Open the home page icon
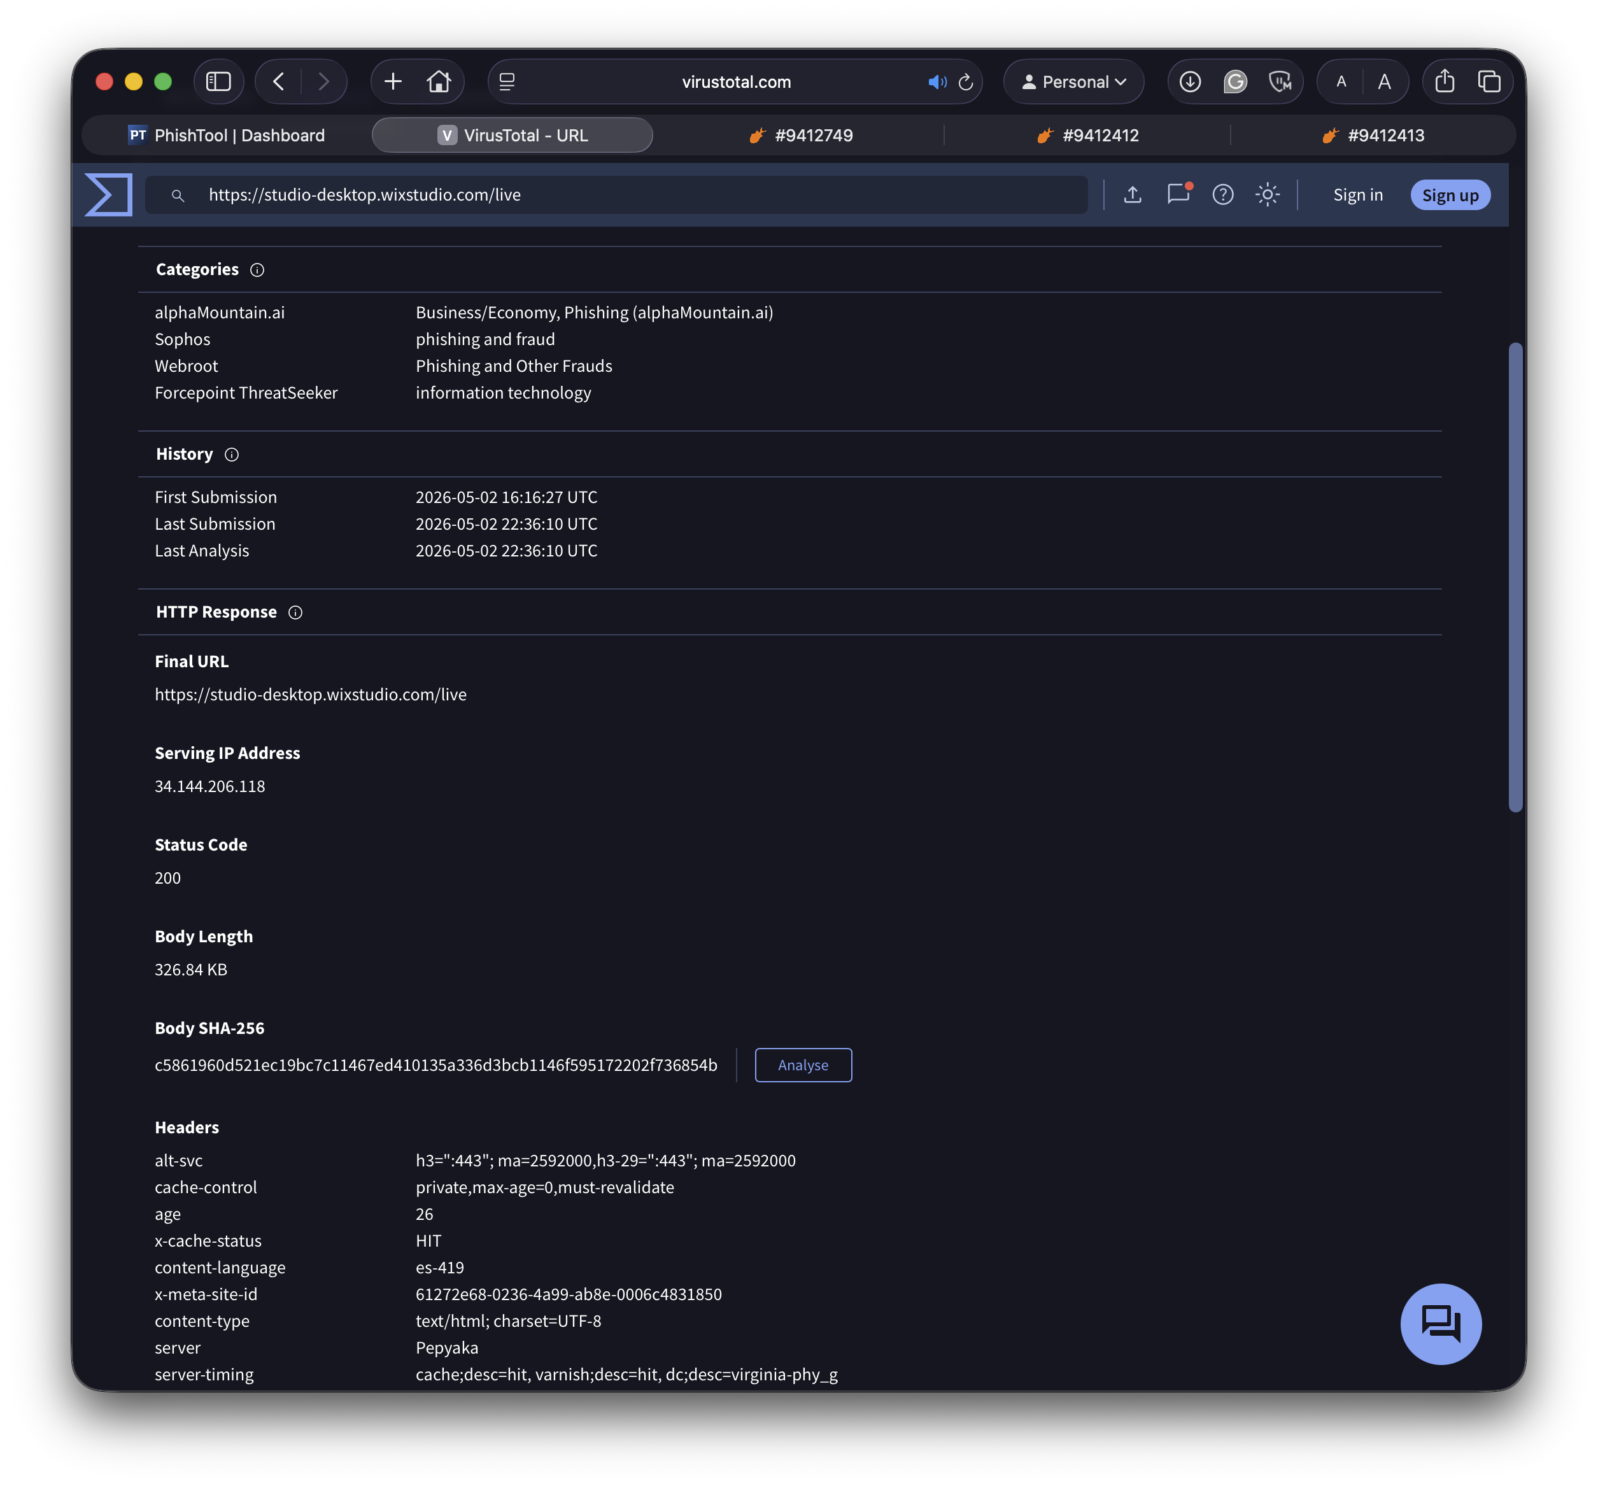The height and width of the screenshot is (1486, 1598). tap(439, 81)
